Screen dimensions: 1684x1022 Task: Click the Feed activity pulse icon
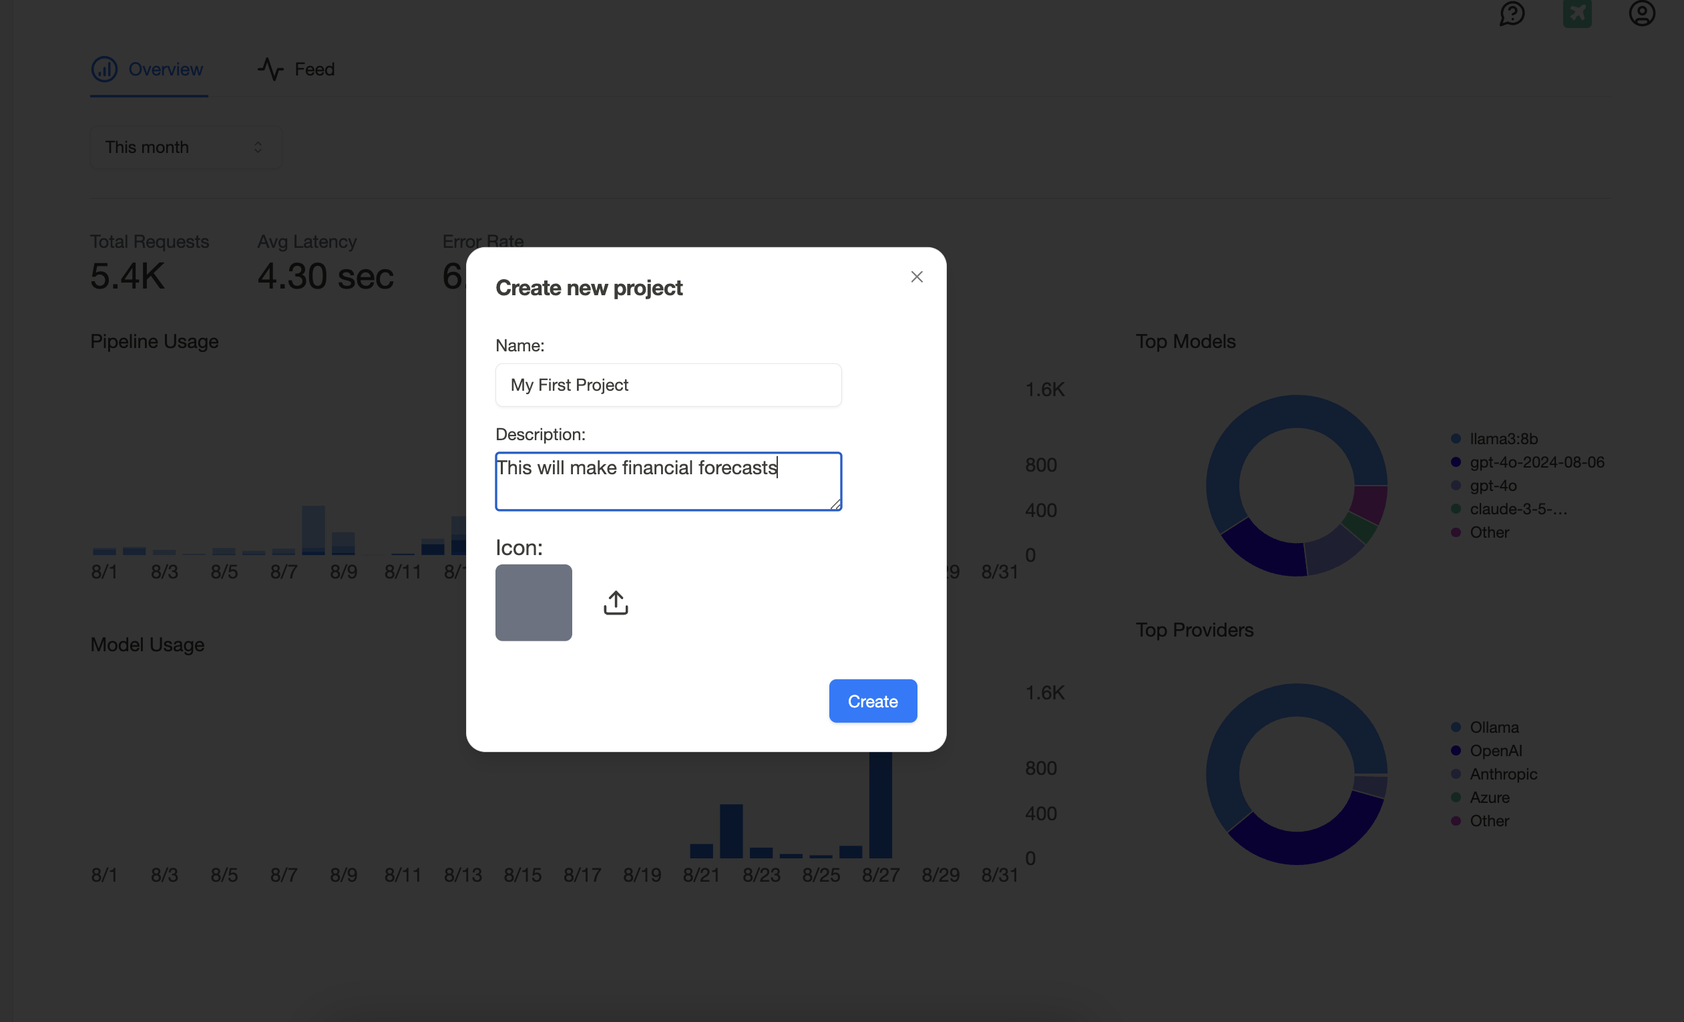pyautogui.click(x=270, y=69)
